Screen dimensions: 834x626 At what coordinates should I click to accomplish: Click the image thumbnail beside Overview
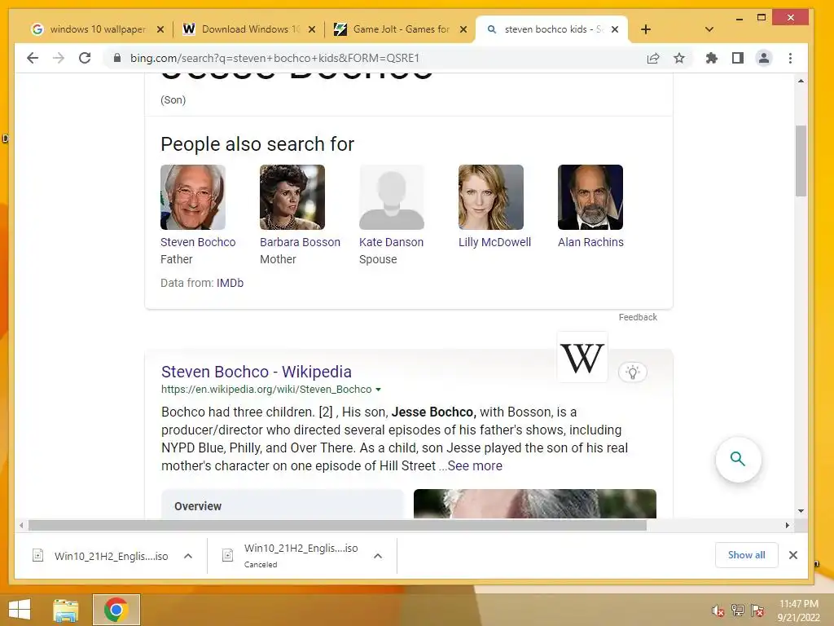click(x=535, y=504)
